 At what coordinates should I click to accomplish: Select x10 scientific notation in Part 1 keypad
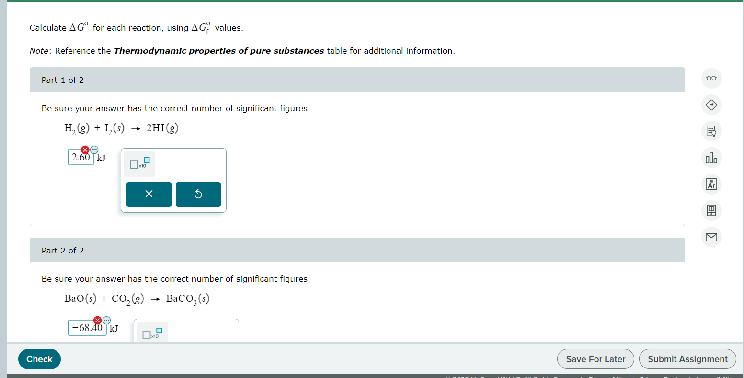click(x=139, y=164)
